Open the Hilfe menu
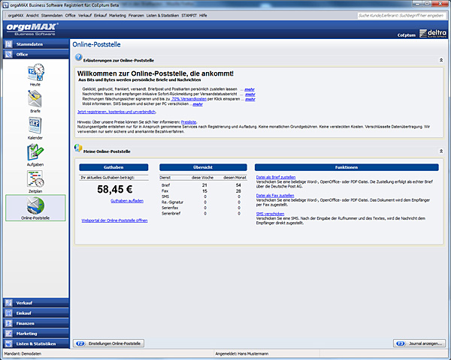The image size is (451, 360). (x=203, y=16)
